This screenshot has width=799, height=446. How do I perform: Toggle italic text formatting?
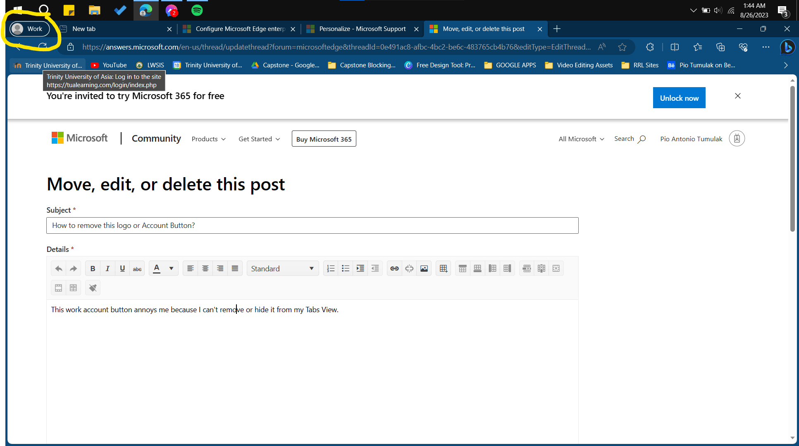(107, 268)
